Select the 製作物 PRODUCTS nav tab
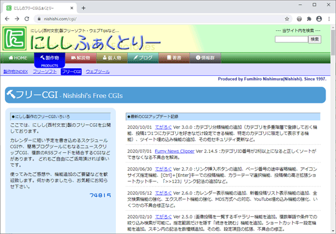 (49, 60)
